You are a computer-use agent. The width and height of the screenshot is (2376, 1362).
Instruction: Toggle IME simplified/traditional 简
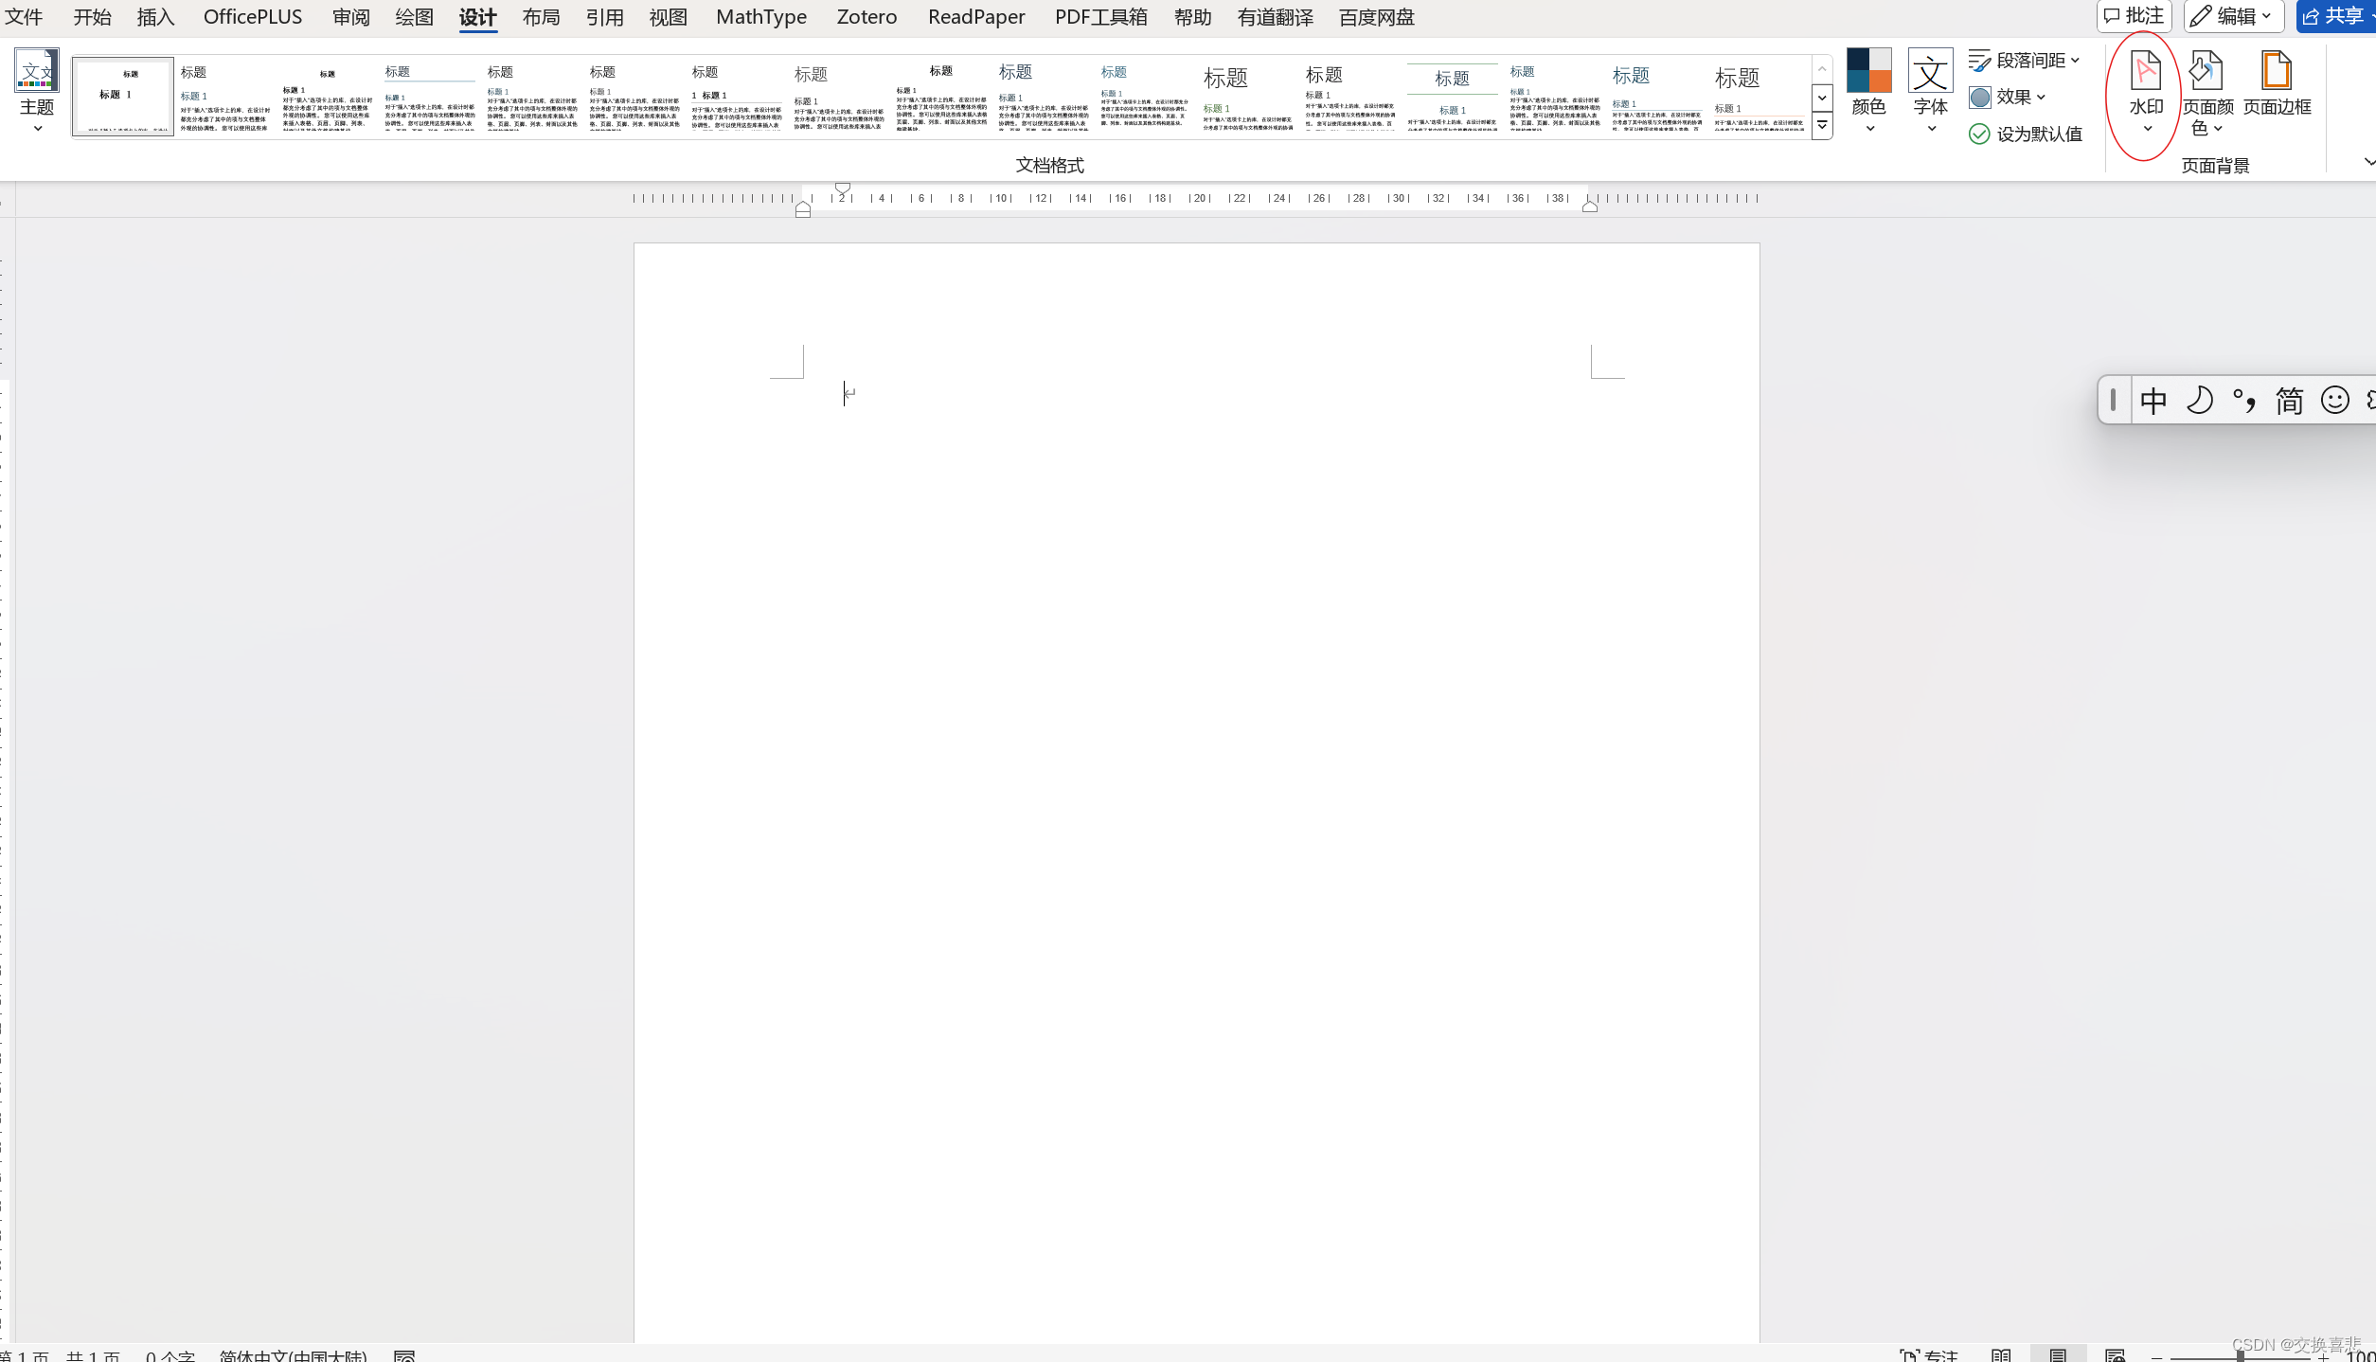pos(2289,401)
